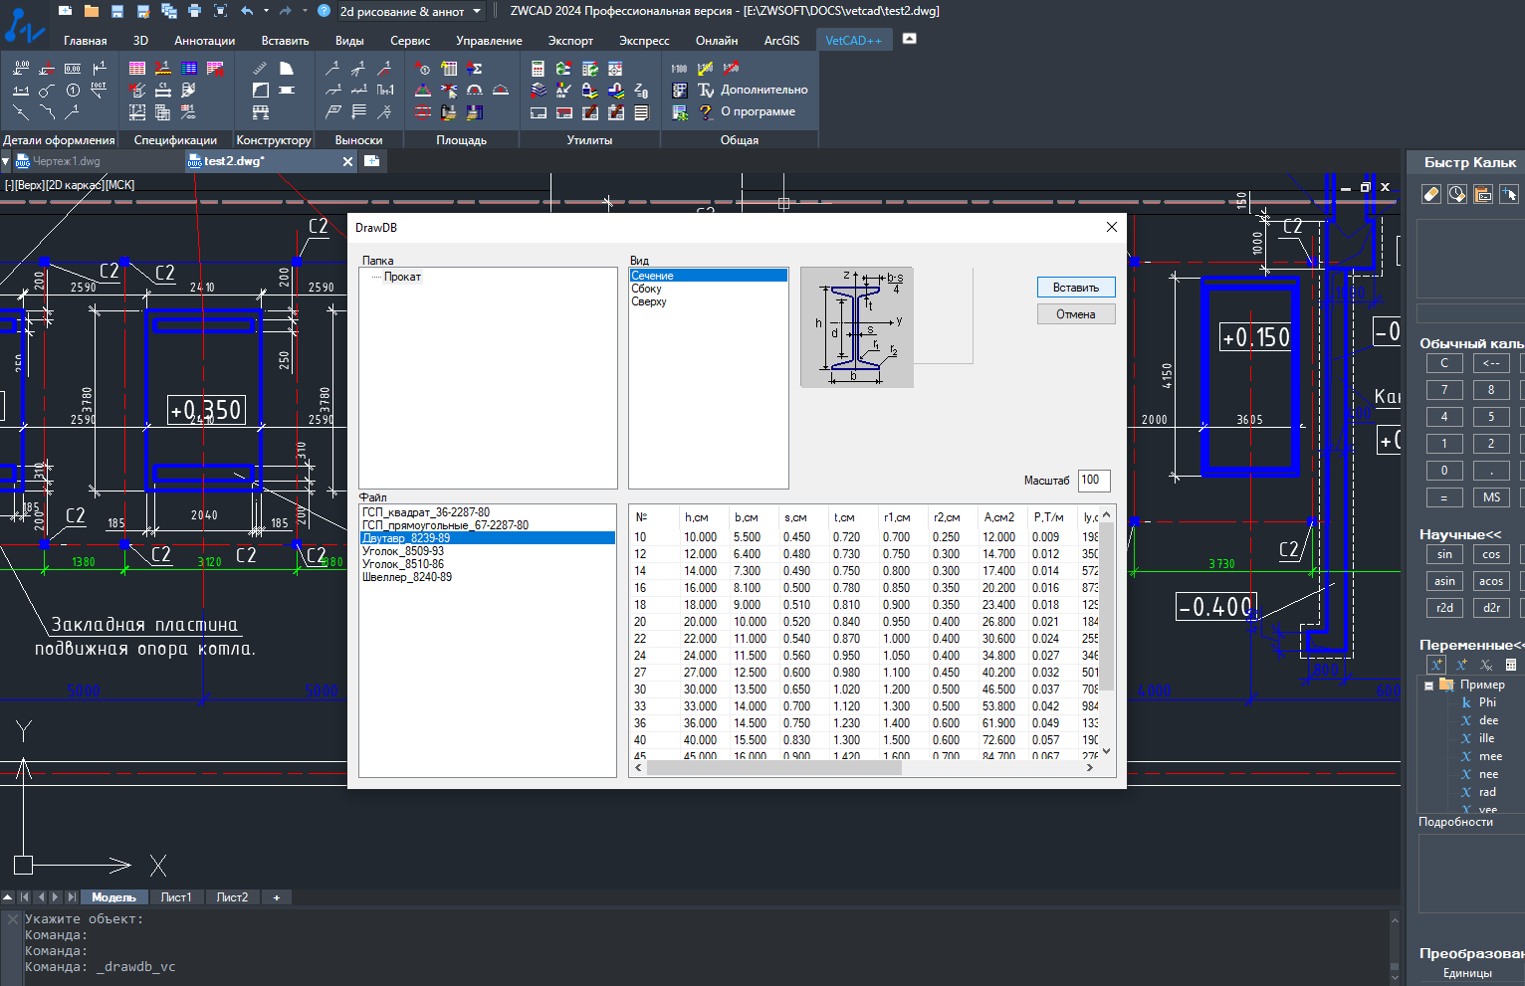
Task: Click the 1:100 scale icon in Общая panel
Action: [x=679, y=69]
